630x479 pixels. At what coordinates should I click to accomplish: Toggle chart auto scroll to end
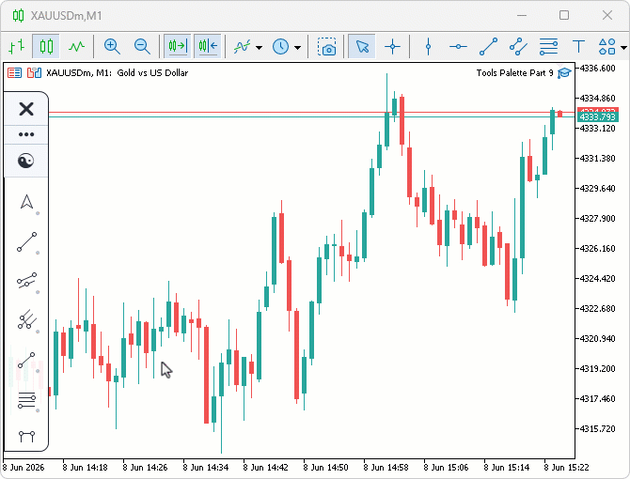click(177, 47)
